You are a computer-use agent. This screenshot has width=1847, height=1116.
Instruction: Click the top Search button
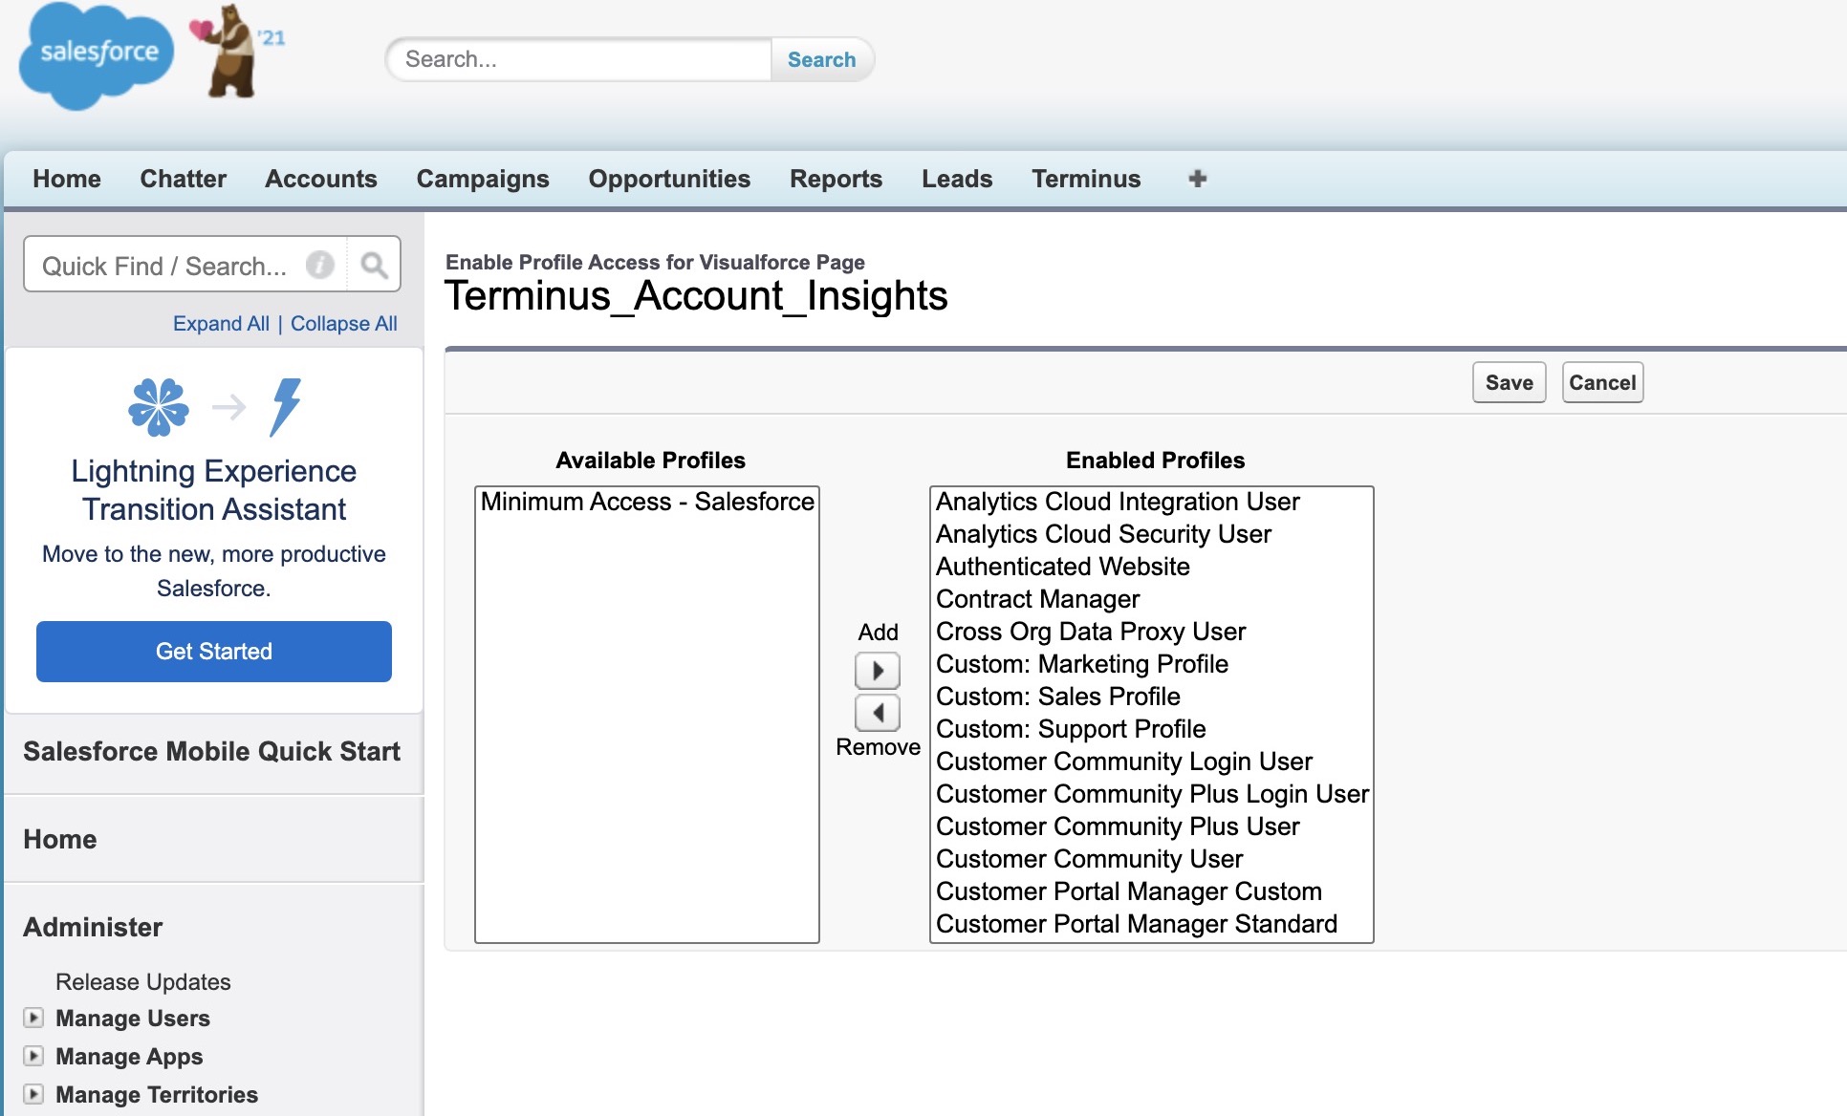point(821,59)
